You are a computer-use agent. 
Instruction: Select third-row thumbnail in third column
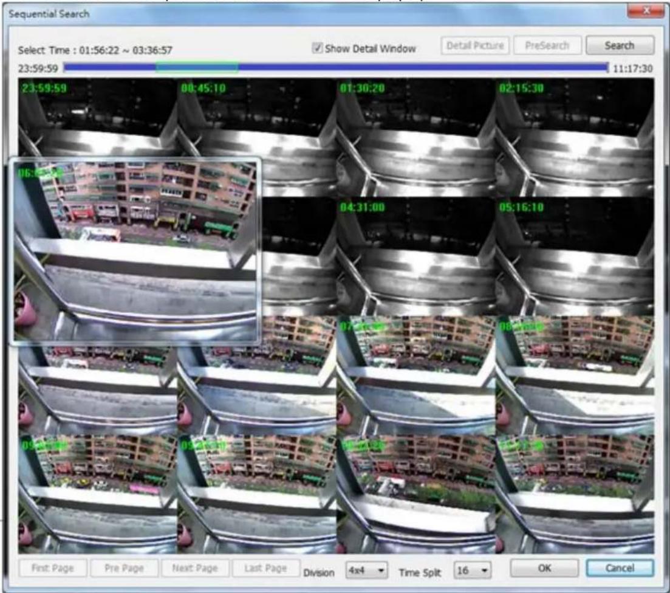[415, 375]
